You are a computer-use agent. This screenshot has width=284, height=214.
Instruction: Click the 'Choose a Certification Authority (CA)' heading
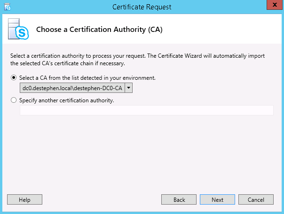(99, 30)
